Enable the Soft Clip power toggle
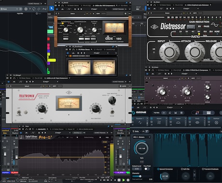 point(182,169)
